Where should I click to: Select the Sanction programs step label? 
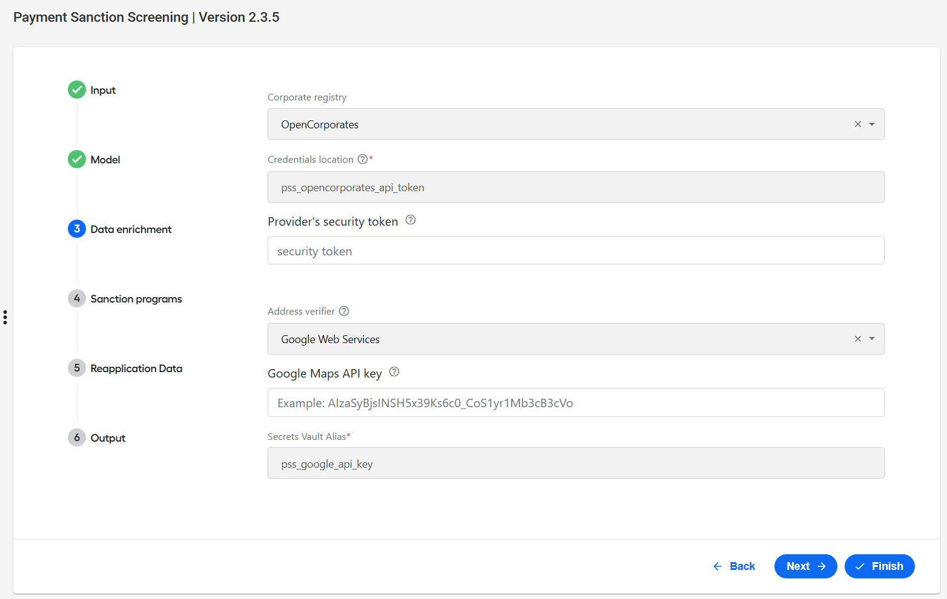(x=136, y=299)
